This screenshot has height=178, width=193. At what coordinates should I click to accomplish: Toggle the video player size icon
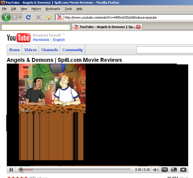tap(174, 170)
